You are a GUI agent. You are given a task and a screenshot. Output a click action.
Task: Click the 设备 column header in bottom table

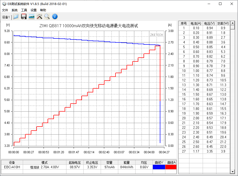(12, 163)
